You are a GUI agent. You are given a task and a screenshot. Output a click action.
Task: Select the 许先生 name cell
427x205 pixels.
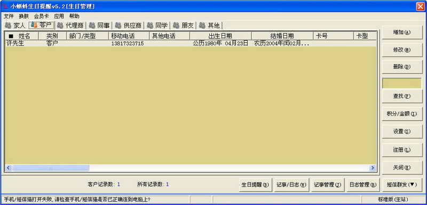[x=15, y=43]
